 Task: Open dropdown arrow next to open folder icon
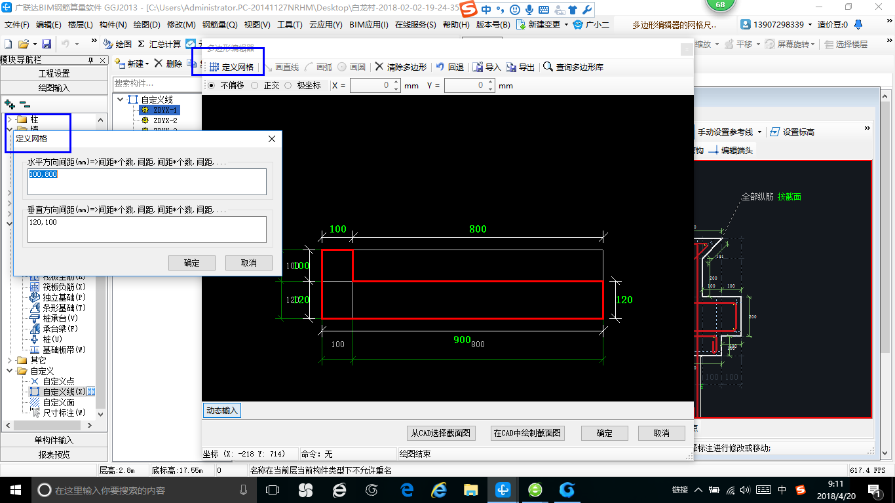(x=33, y=44)
